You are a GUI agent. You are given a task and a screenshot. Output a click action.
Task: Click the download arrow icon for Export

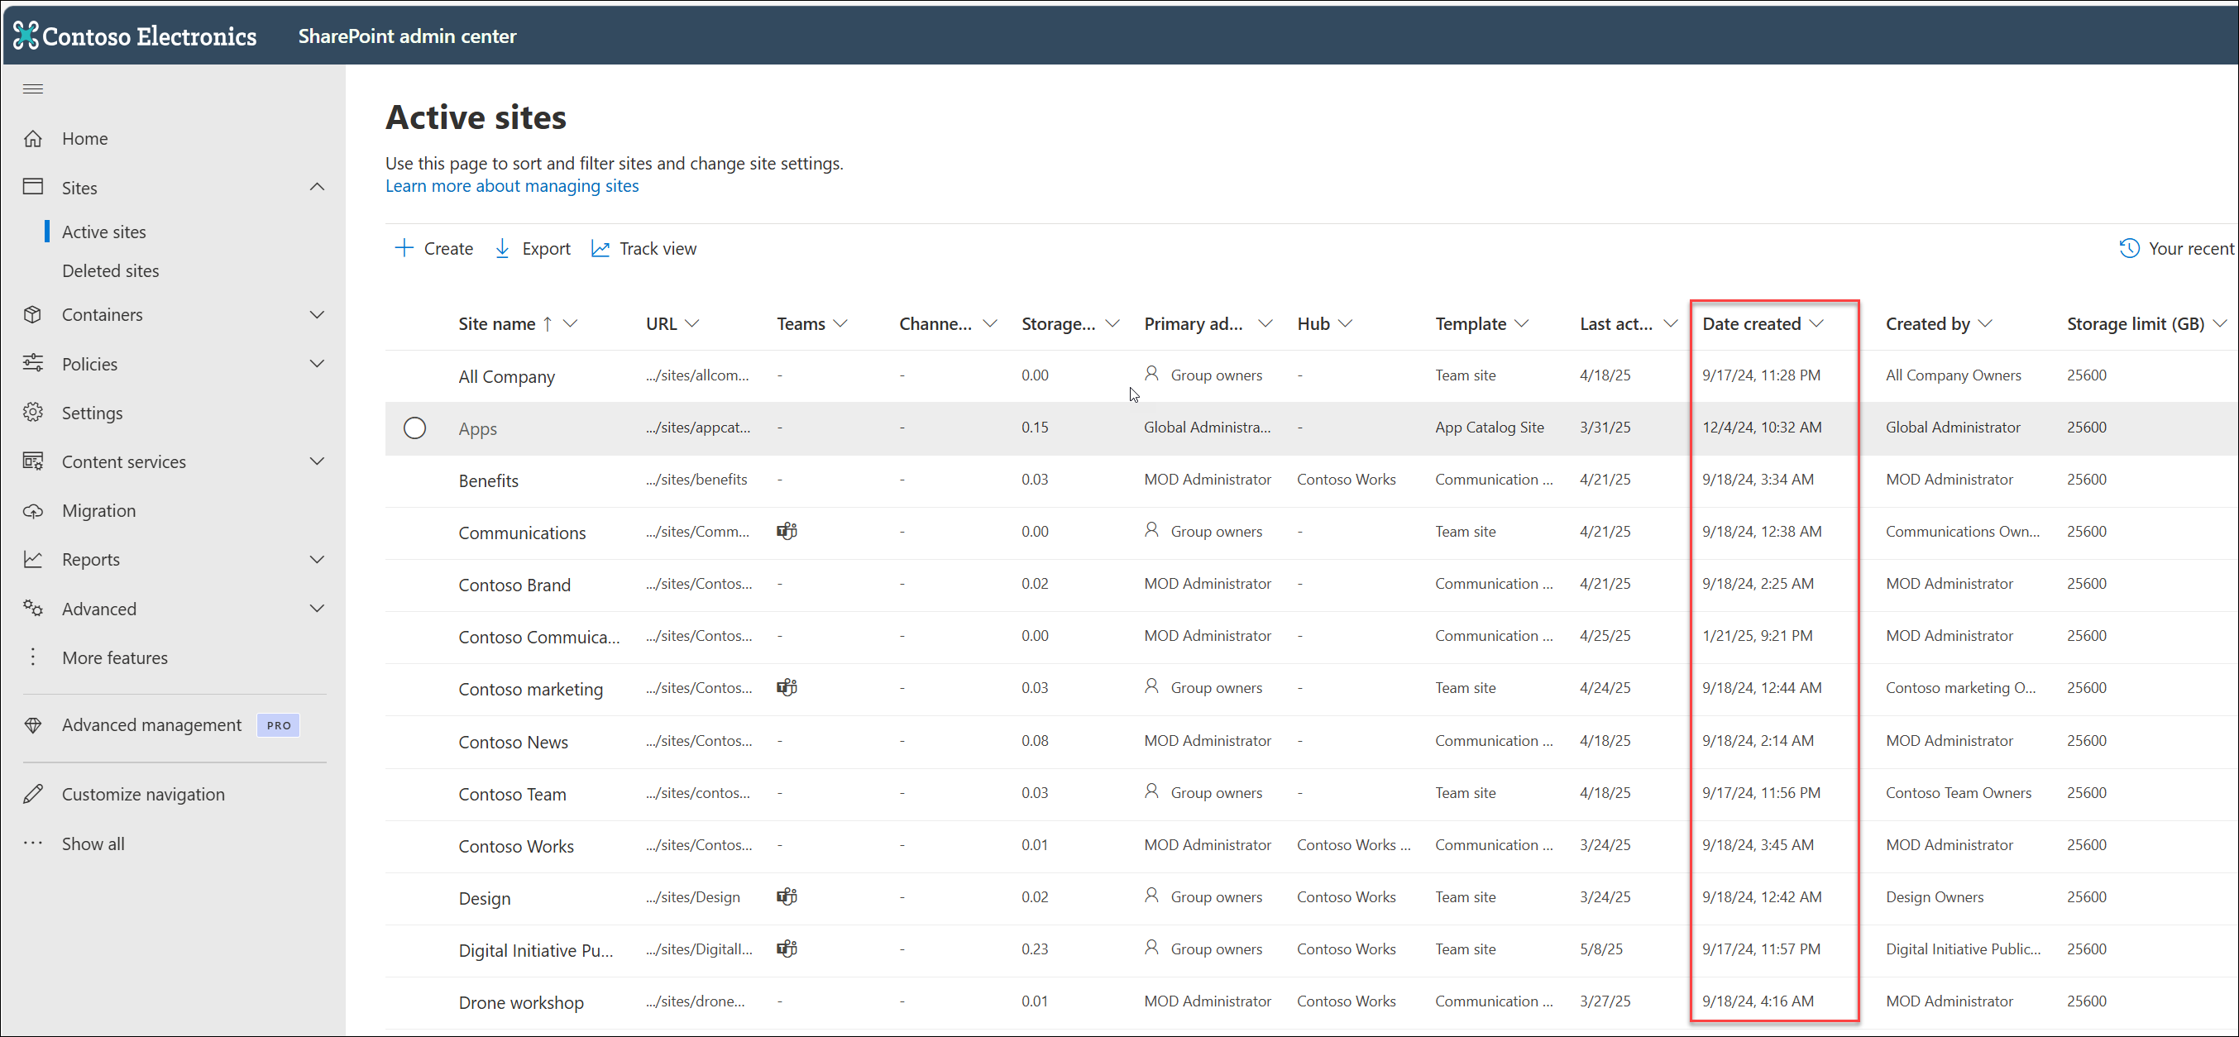click(x=502, y=248)
